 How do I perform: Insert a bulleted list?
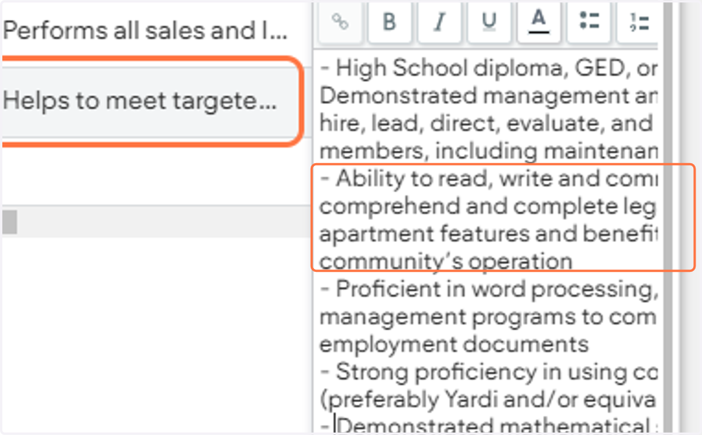[589, 22]
